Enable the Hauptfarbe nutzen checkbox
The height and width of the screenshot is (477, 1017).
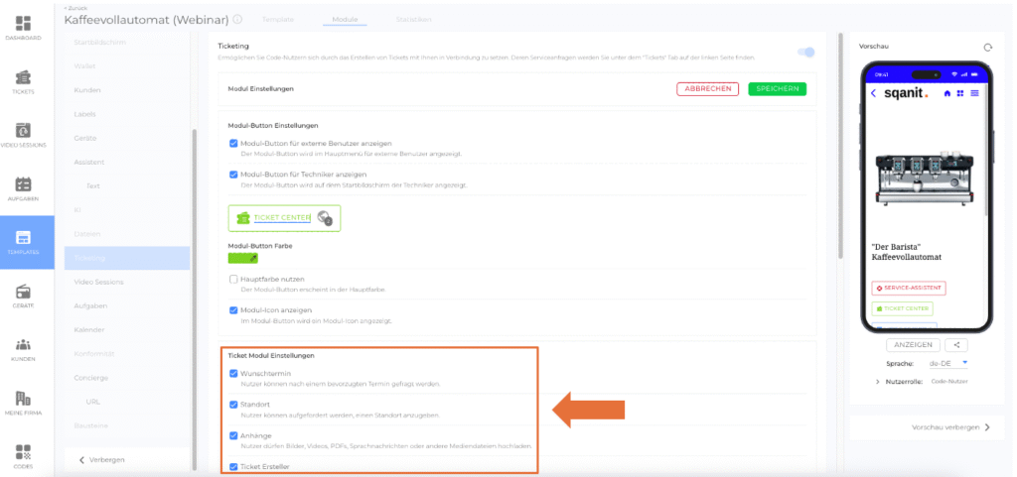233,280
